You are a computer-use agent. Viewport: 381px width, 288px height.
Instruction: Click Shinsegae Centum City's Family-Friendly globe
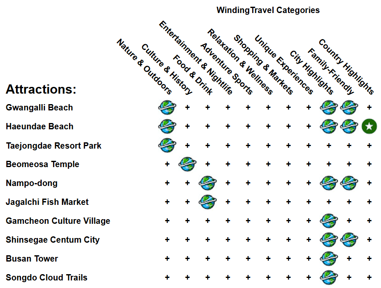tap(349, 240)
